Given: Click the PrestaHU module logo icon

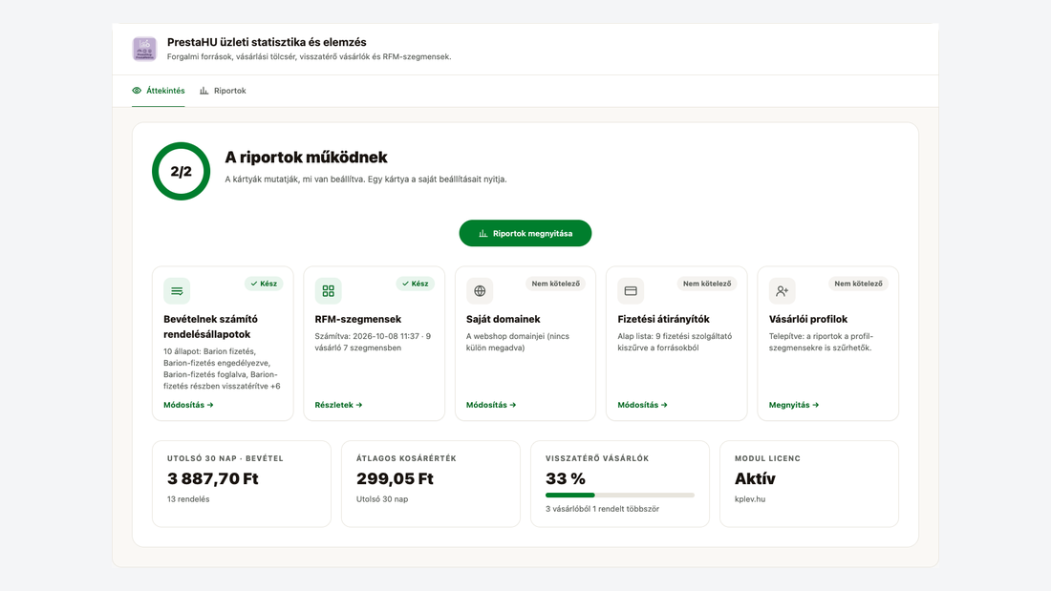Looking at the screenshot, I should click(x=144, y=49).
